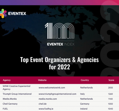Viewport: 119px width, 111px height.
Task: Select the WINK Creative Experiential Agency row
Action: point(59,88)
